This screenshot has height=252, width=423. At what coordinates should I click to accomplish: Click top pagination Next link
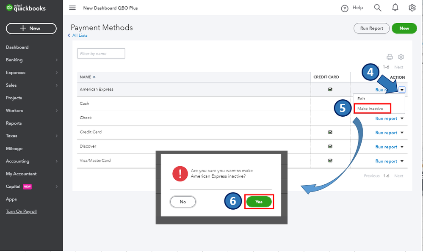click(x=398, y=67)
